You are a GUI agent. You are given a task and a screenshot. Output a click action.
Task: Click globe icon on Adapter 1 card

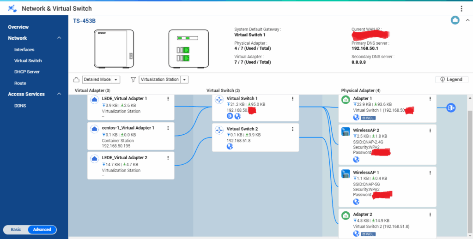[356, 118]
